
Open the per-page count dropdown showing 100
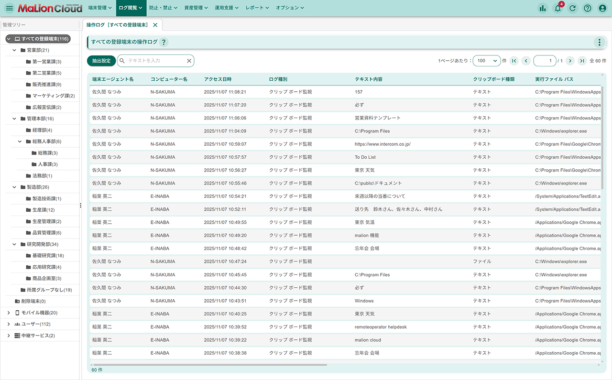click(x=486, y=61)
